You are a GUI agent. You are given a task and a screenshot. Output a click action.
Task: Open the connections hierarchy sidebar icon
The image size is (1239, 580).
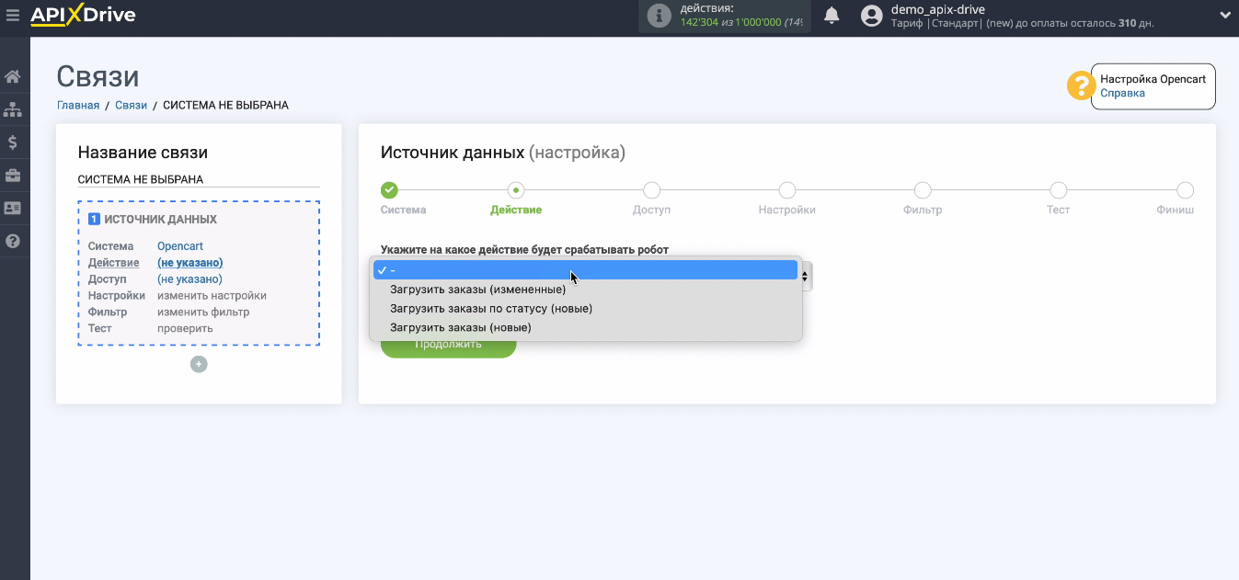13,109
